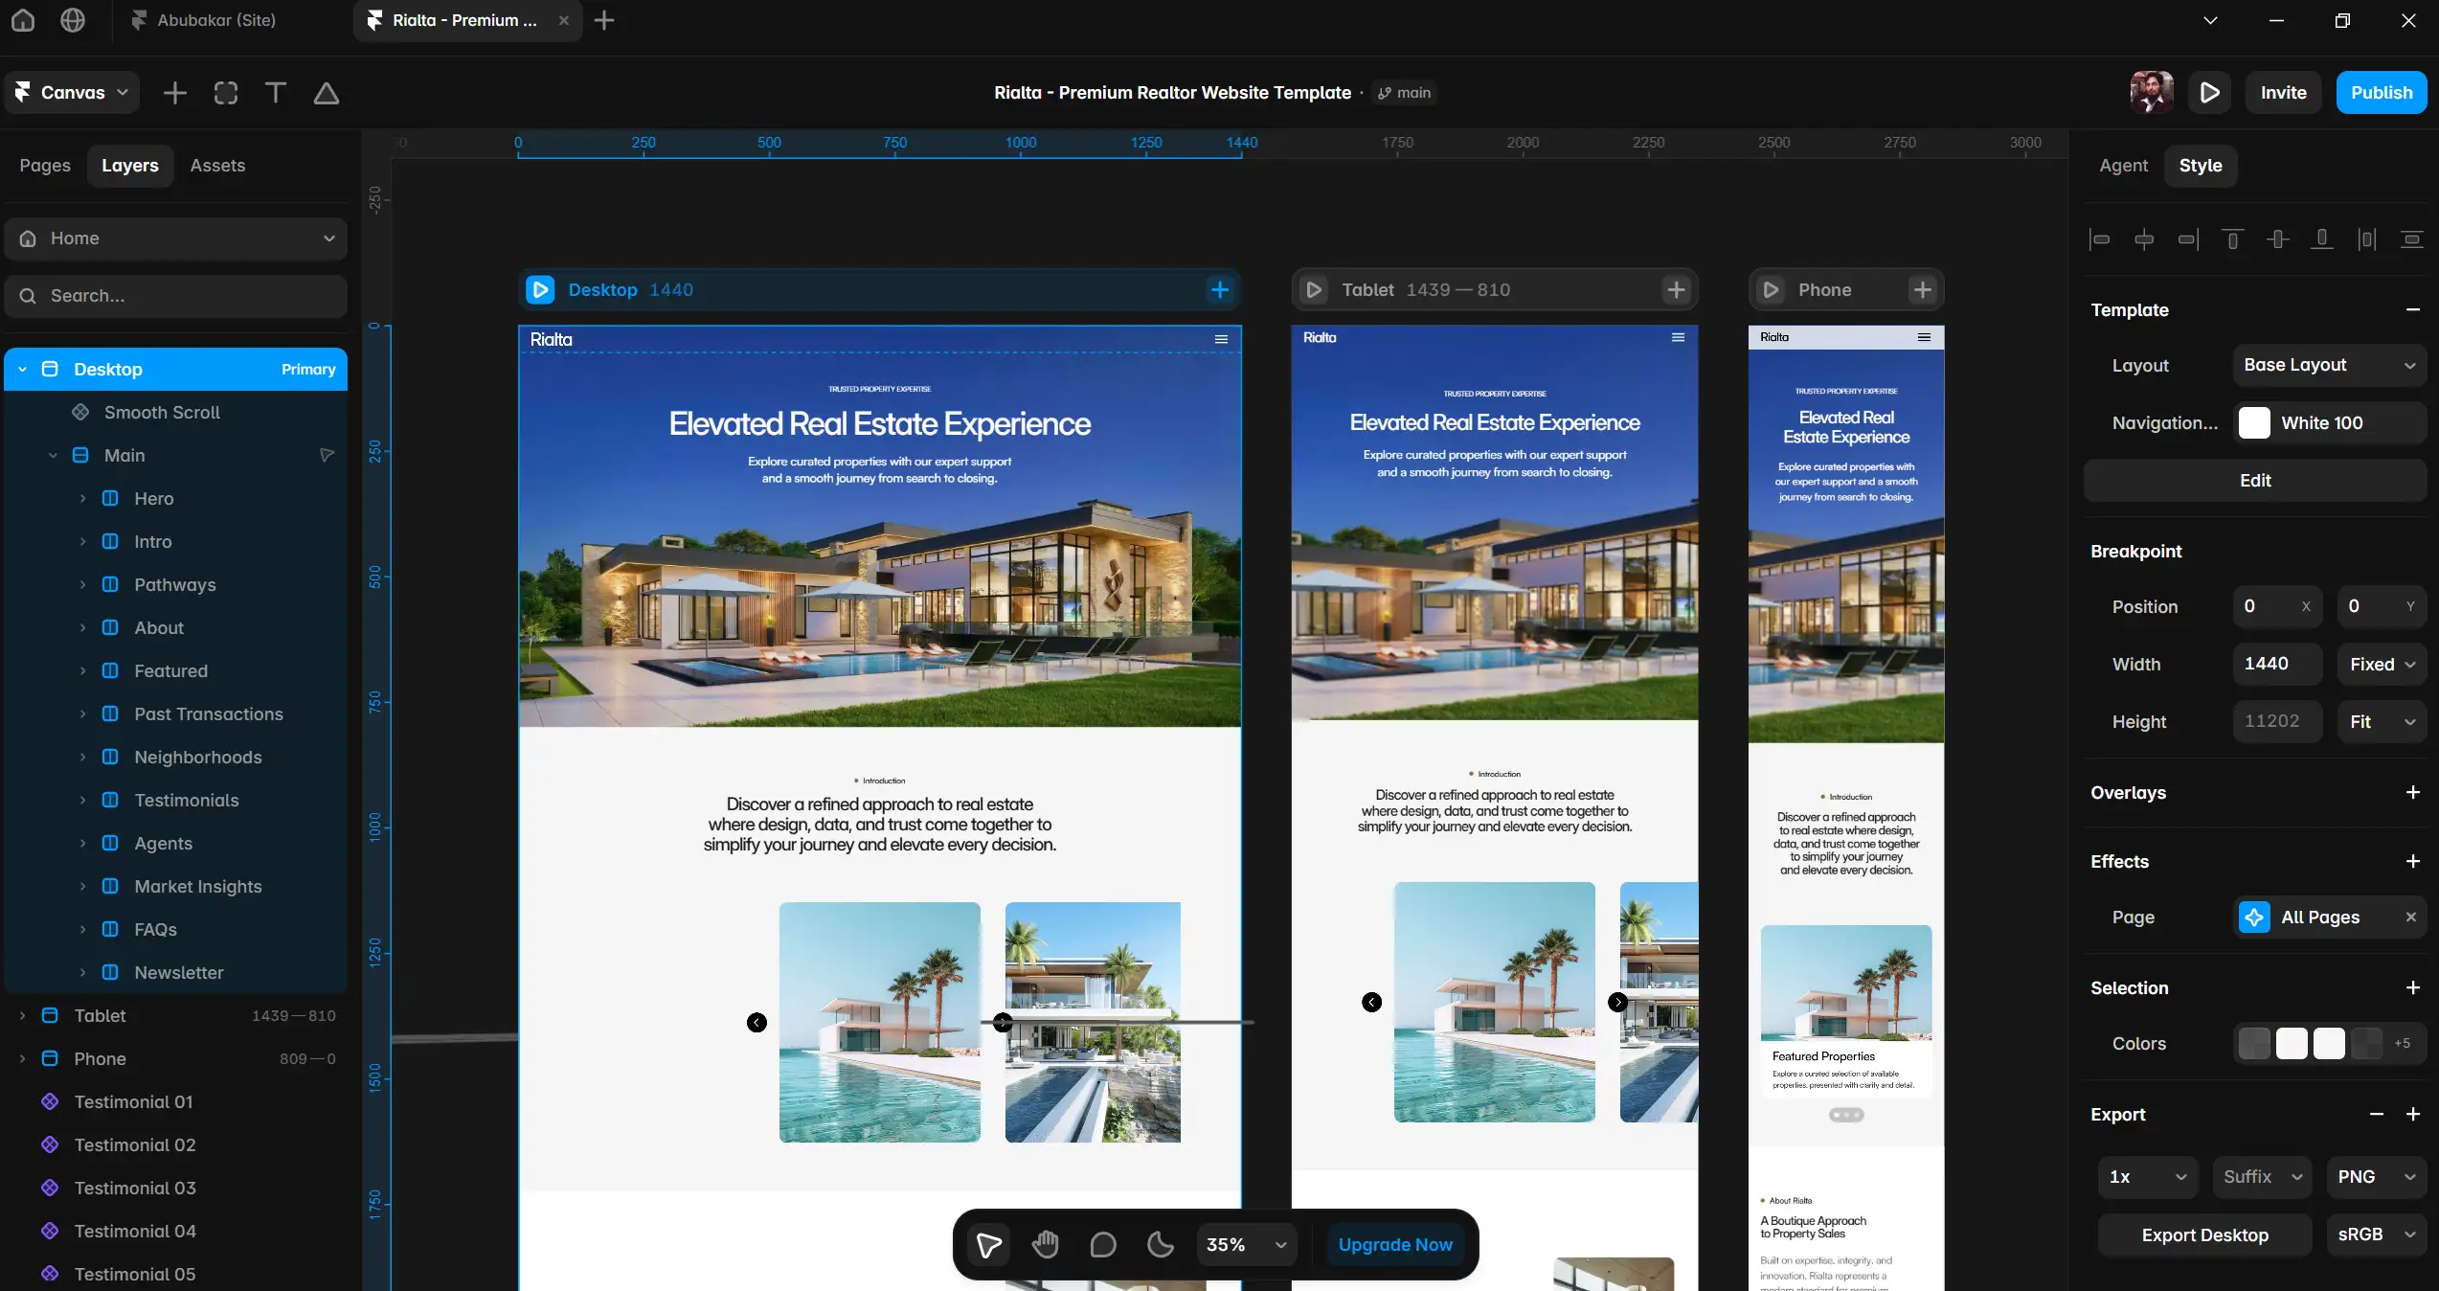The height and width of the screenshot is (1291, 2439).
Task: Click plus icon on Tablet header
Action: tap(1677, 289)
